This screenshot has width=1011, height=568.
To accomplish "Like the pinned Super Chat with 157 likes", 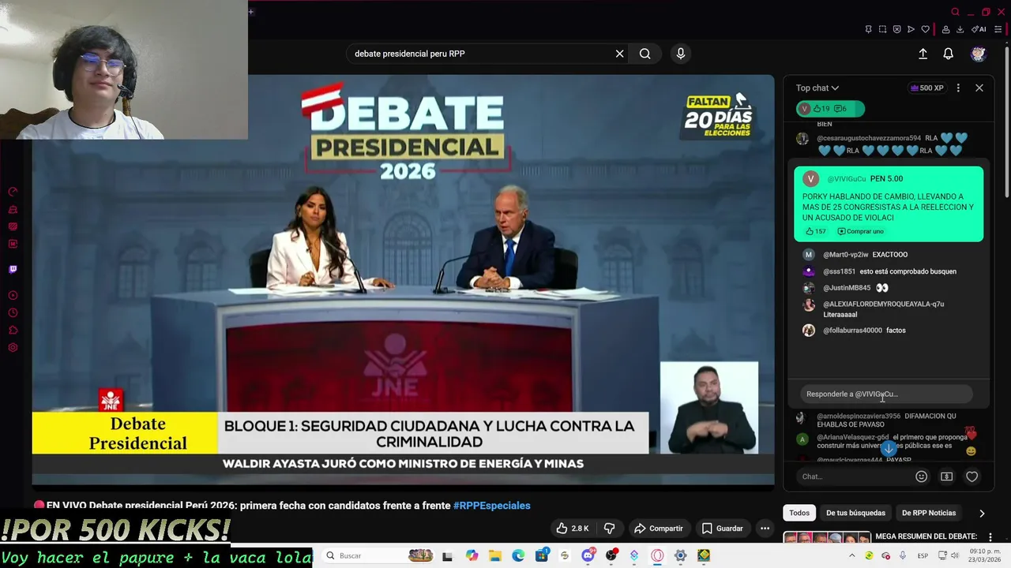I will point(815,231).
